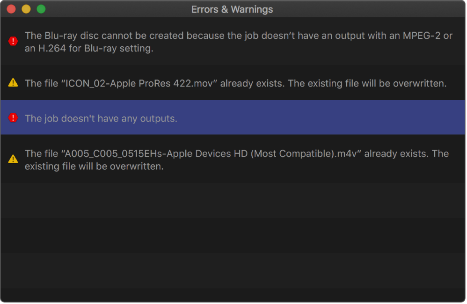Click the warning triangle beside the A005_C005 message
The image size is (467, 304).
point(13,159)
